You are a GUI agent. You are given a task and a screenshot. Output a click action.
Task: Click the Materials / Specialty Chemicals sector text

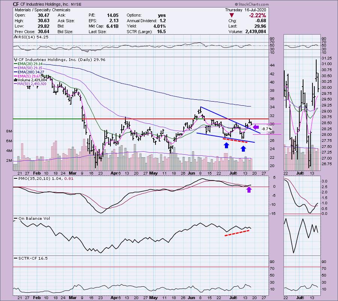42,10
